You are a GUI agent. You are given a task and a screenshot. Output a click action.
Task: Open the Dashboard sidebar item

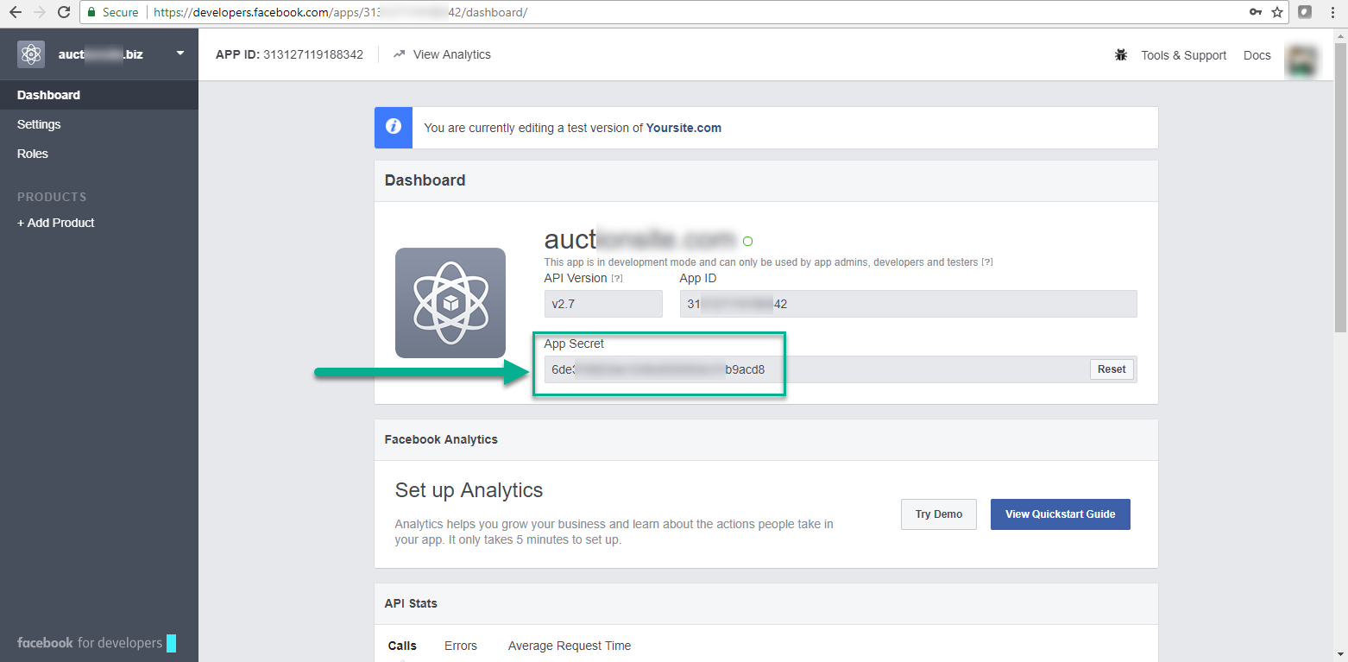99,95
